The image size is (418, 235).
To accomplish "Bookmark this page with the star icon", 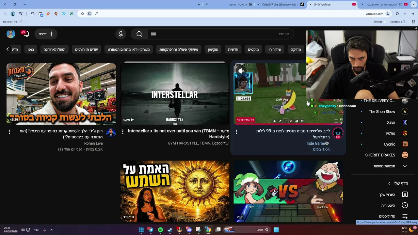I will click(82, 14).
